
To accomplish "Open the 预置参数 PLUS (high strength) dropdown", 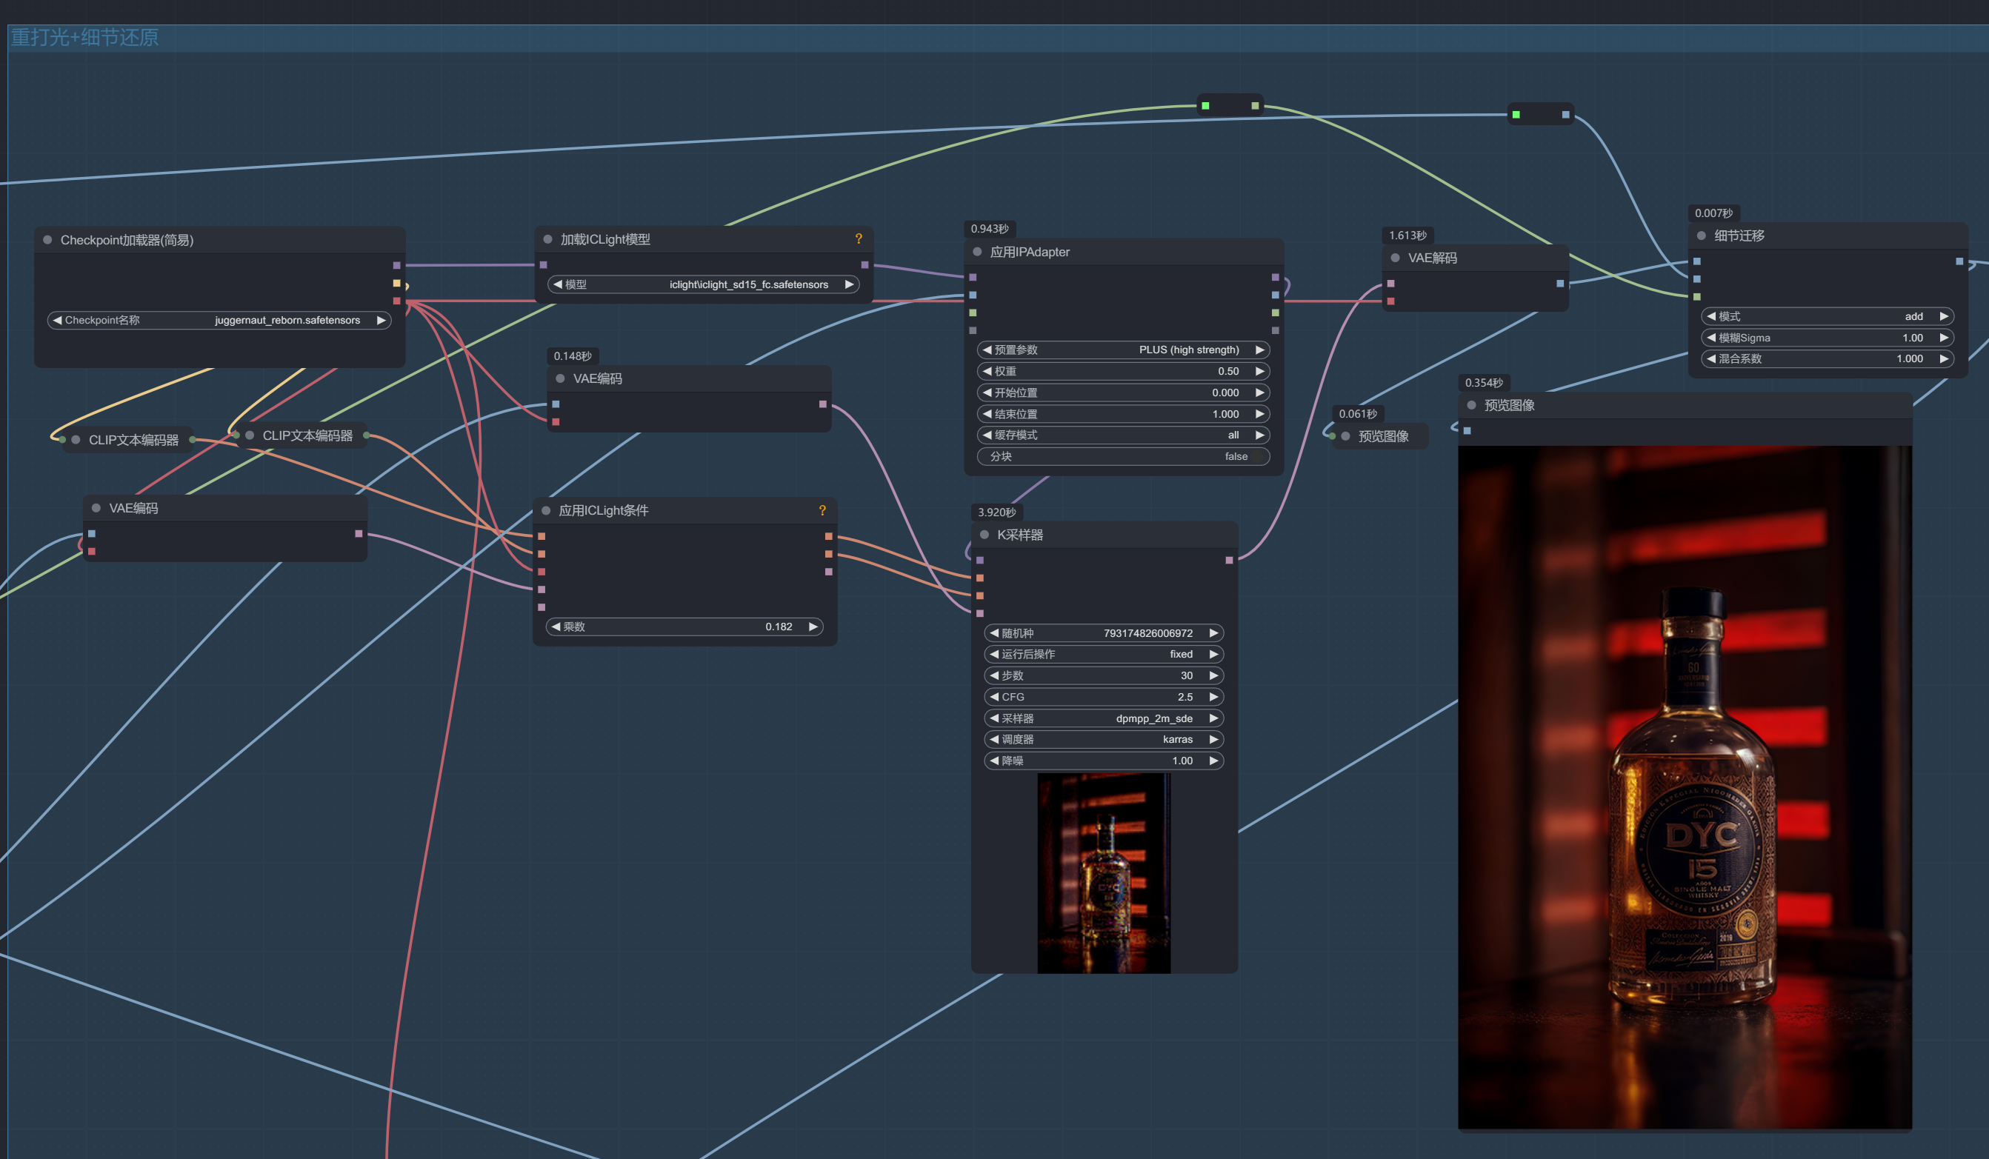I will (1122, 350).
